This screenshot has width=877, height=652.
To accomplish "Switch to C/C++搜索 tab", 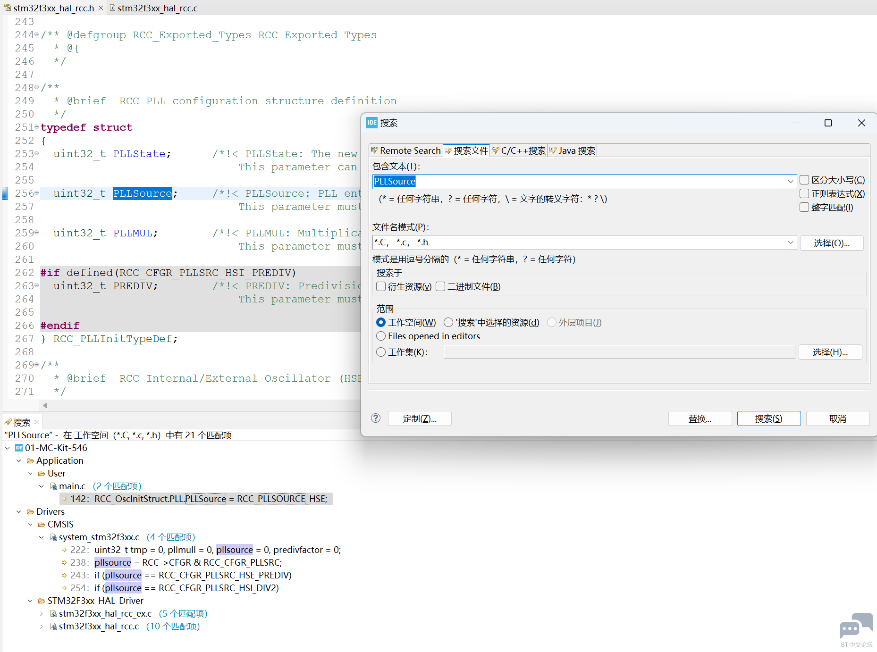I will 519,150.
